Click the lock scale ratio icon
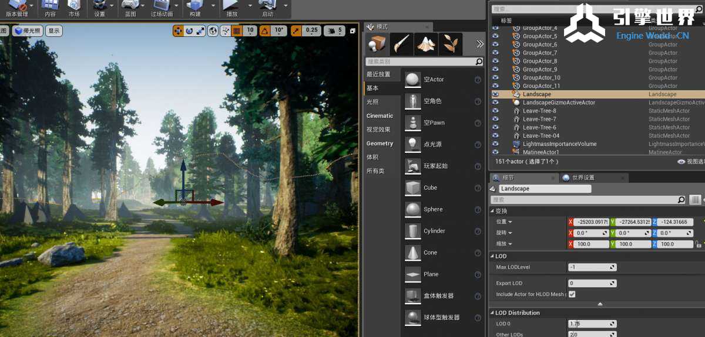This screenshot has width=705, height=337. (x=698, y=244)
